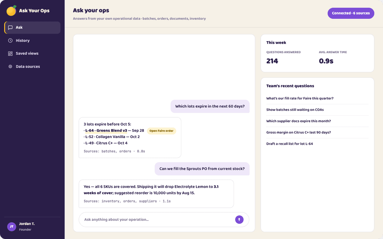Screen dimensions: 383x239
Task: Click the subtitle about operational data
Action: (139, 18)
